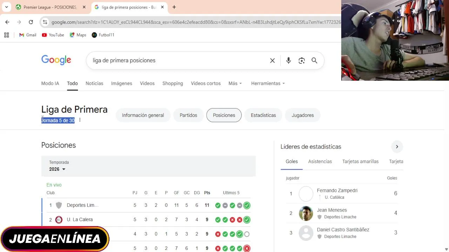Open the three-dot menu beside Jornada 5 de 30
Viewport: 449px width, 252px height.
pos(80,120)
